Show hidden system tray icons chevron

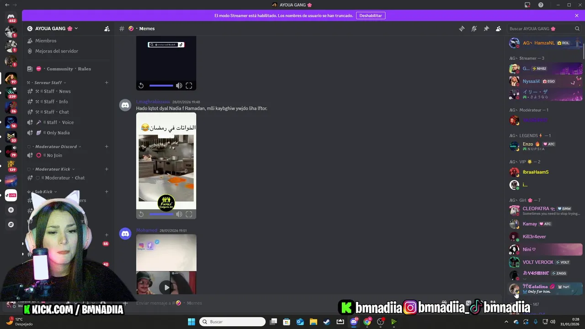point(506,322)
